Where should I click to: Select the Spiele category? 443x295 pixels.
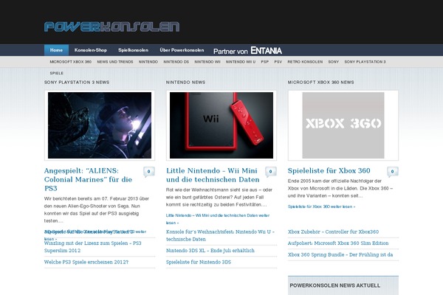tap(57, 73)
